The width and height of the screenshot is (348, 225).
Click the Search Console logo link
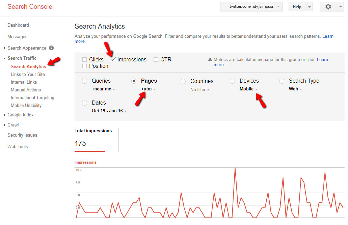pyautogui.click(x=30, y=6)
